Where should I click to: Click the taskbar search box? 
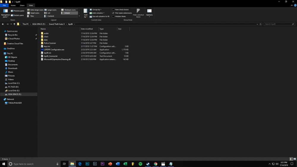34,164
